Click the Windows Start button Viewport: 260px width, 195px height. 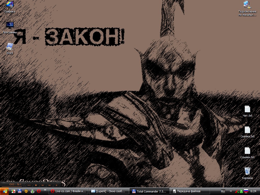tap(5, 191)
